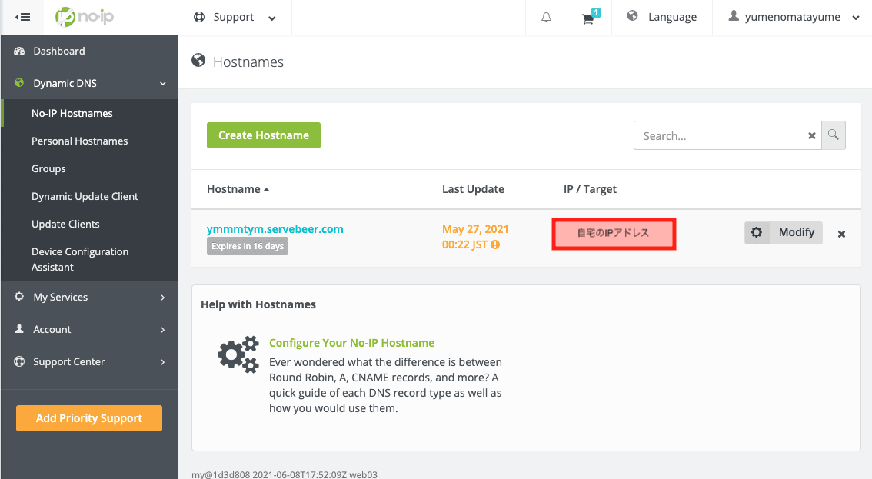Click the orange warning icon next to JST
872x479 pixels.
tap(495, 244)
